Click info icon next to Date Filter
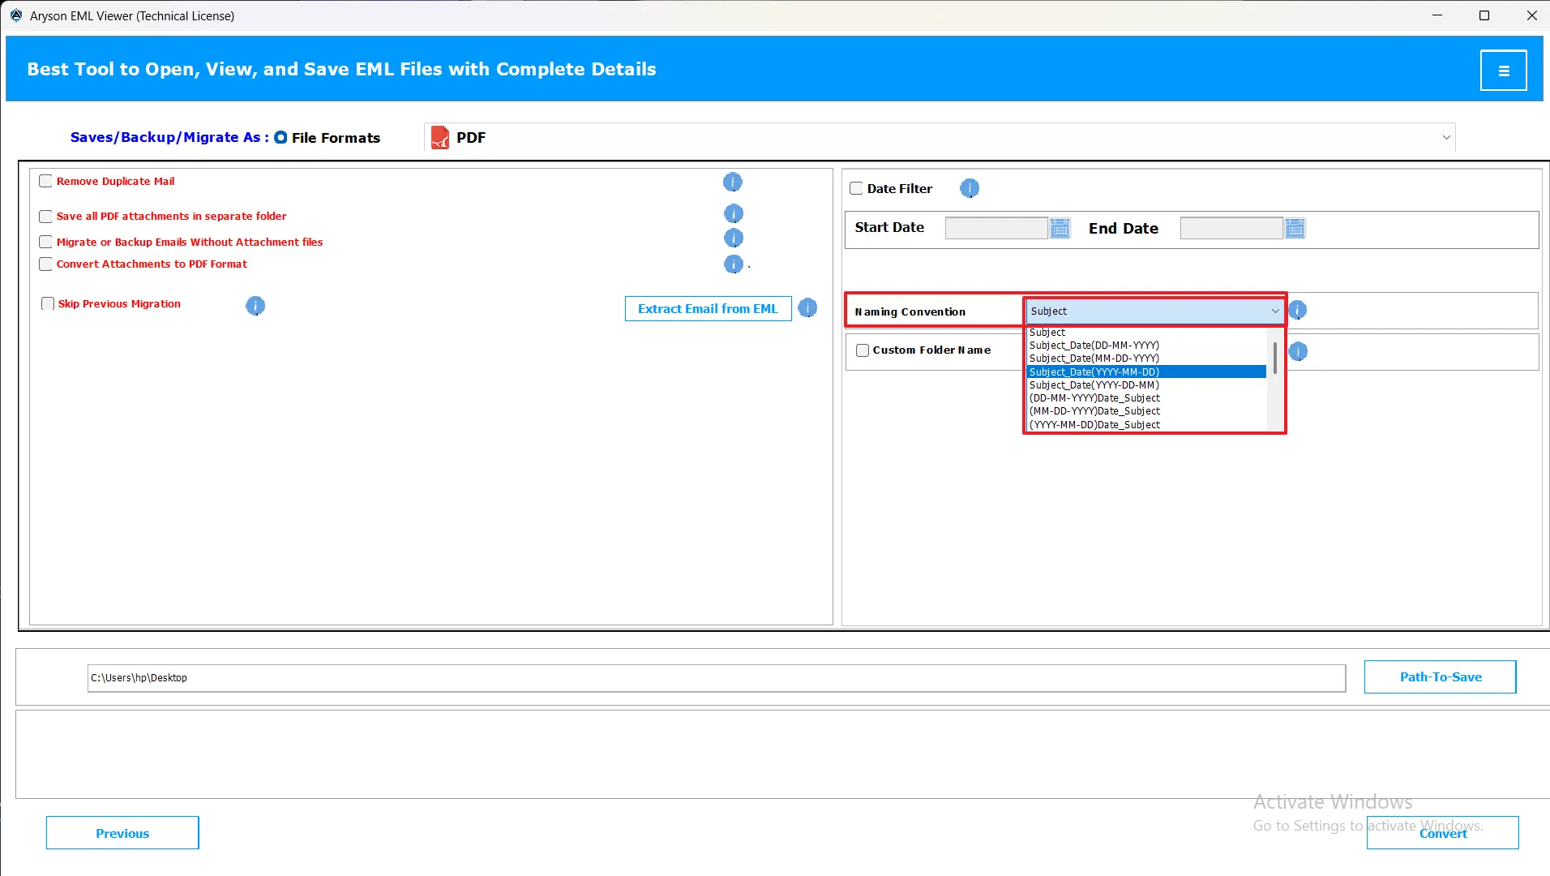 click(x=969, y=189)
